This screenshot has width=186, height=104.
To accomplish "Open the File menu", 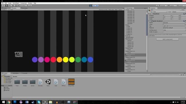I will click(3, 3).
